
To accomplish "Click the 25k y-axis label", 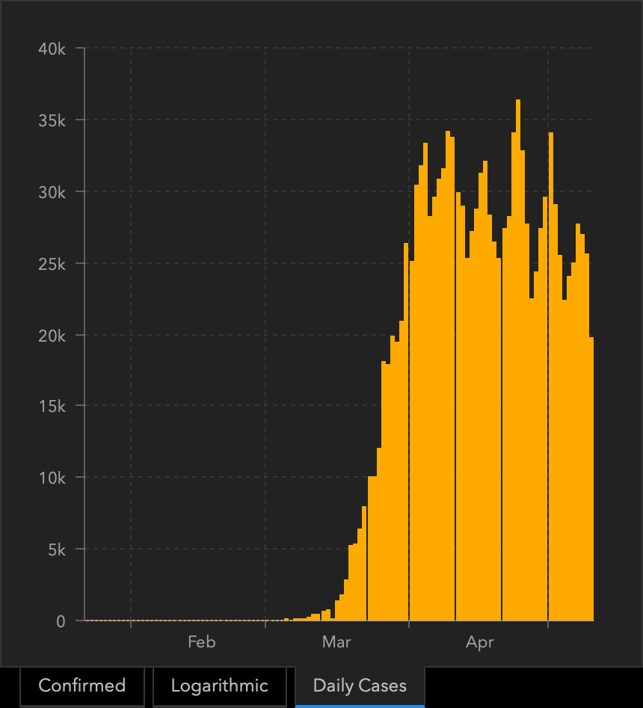I will [52, 264].
